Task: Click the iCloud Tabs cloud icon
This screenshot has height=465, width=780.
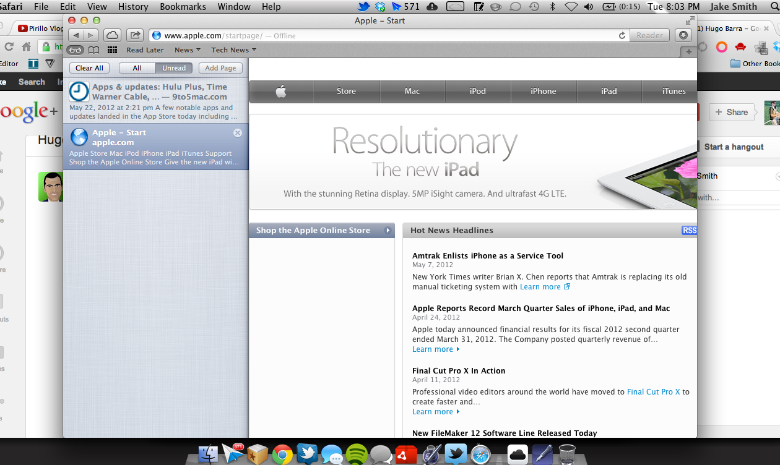Action: pyautogui.click(x=112, y=35)
